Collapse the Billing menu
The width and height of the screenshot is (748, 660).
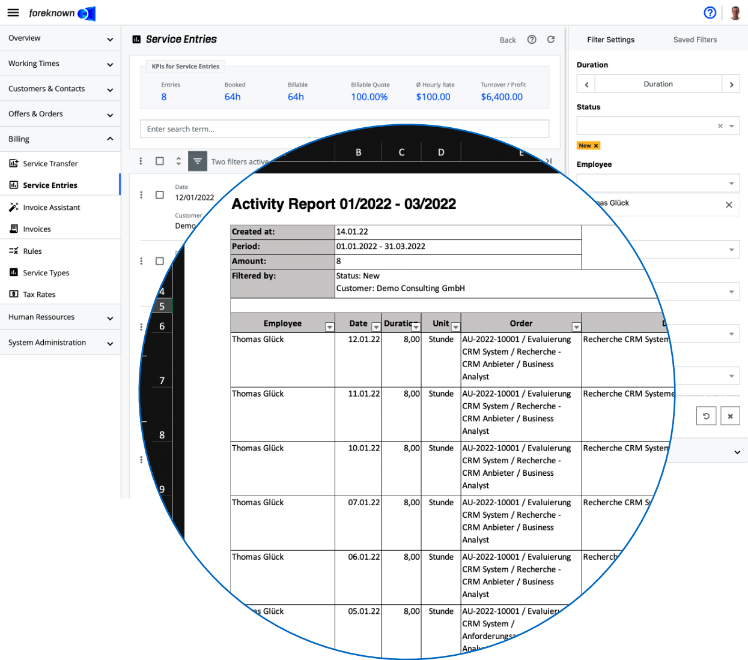[60, 139]
